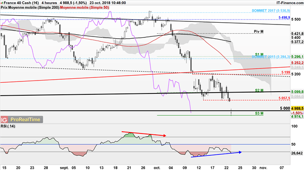This screenshot has height=170, width=304.
Task: Open the IT-Finance.com link
Action: pyautogui.click(x=290, y=3)
